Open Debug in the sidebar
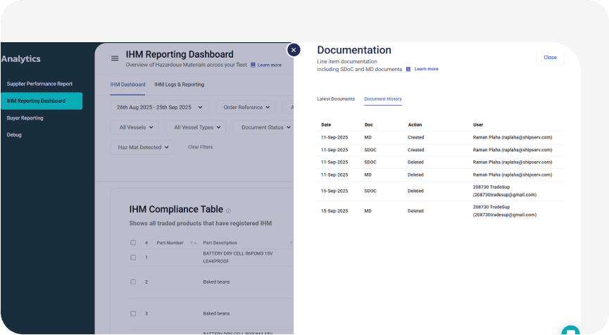This screenshot has height=335, width=609. click(x=14, y=134)
